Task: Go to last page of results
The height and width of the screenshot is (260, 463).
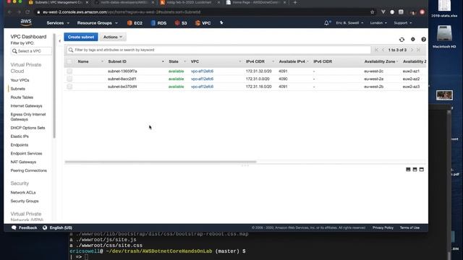Action: pyautogui.click(x=418, y=50)
